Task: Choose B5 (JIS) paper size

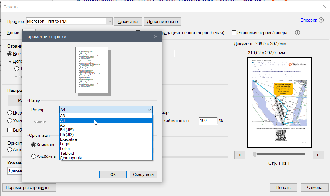Action: coord(106,134)
